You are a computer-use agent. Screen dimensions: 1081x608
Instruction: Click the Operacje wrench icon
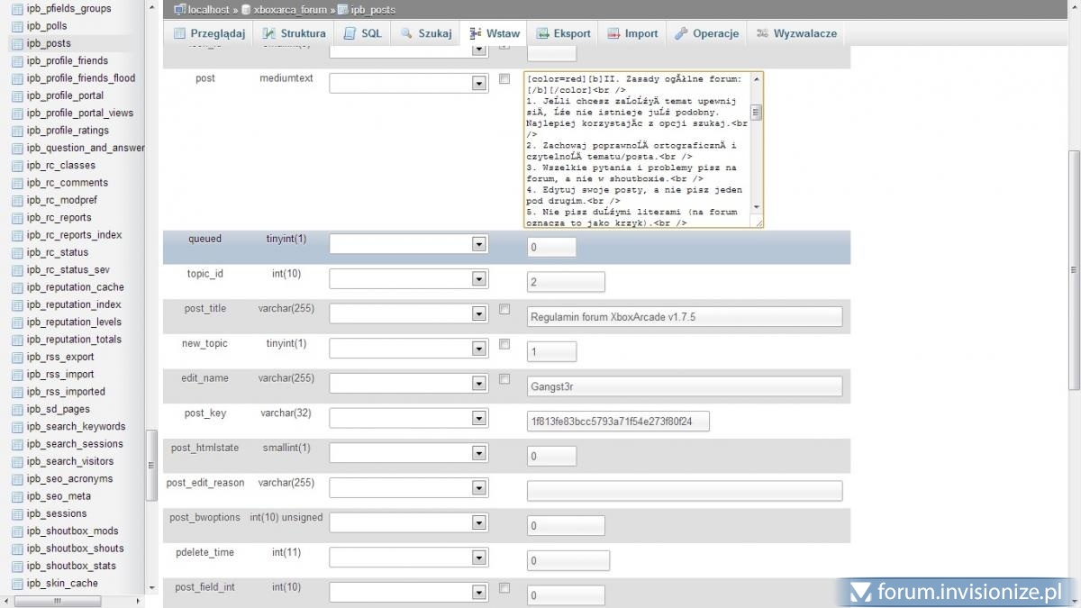point(682,33)
